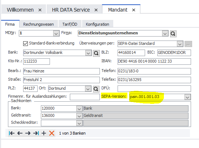The width and height of the screenshot is (199, 148).
Task: Delete the bank with the red X icon
Action: [x=52, y=133]
